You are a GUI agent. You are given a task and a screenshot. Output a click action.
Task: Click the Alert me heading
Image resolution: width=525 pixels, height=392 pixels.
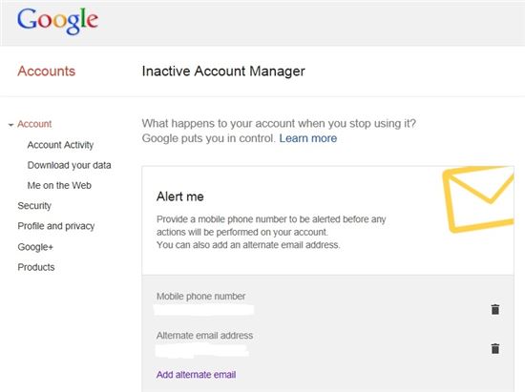point(180,196)
